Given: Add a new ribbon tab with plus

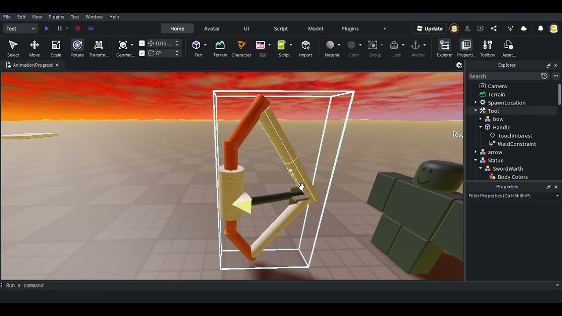Looking at the screenshot, I should click(385, 29).
